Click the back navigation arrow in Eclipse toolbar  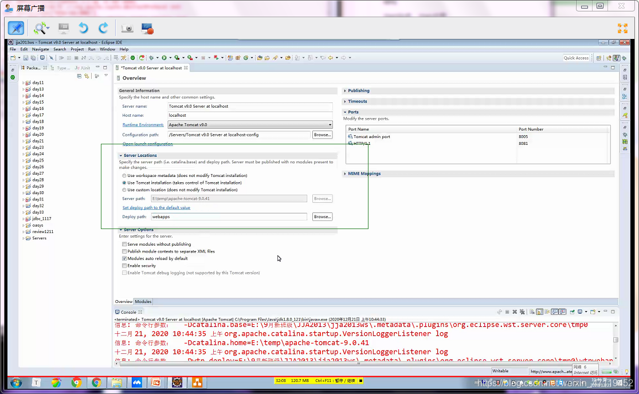tap(331, 58)
